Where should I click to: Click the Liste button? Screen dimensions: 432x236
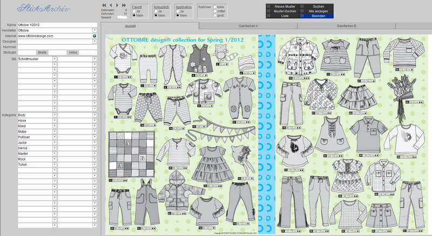point(282,16)
